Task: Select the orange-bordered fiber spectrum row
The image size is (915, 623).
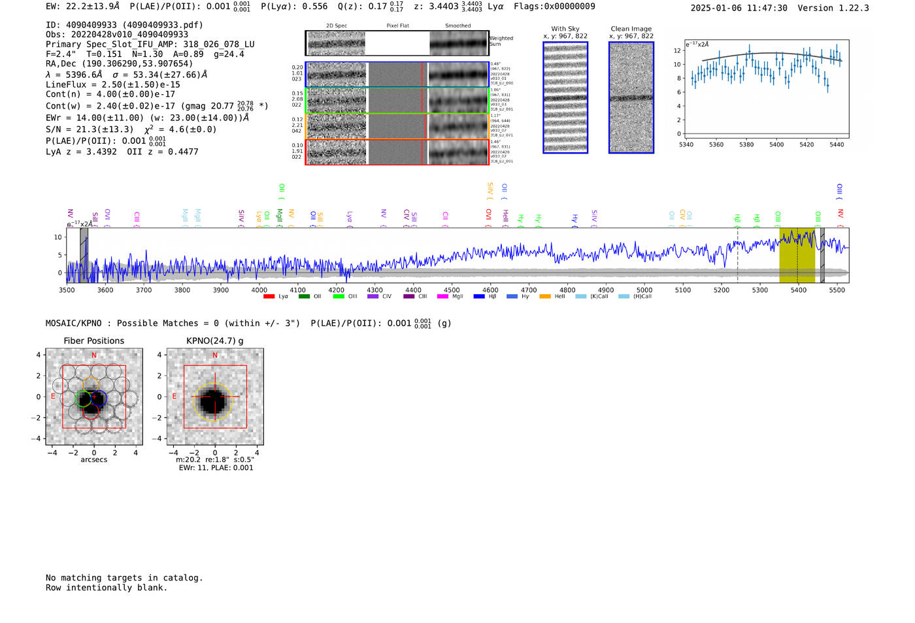Action: (x=397, y=126)
